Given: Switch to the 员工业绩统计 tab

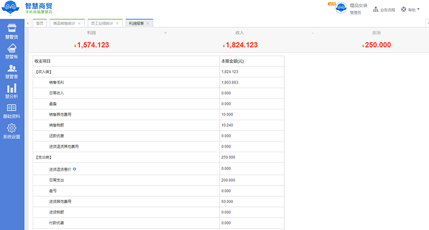Looking at the screenshot, I should (x=101, y=24).
